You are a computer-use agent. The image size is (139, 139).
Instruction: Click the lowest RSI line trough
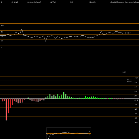pos(46,41)
